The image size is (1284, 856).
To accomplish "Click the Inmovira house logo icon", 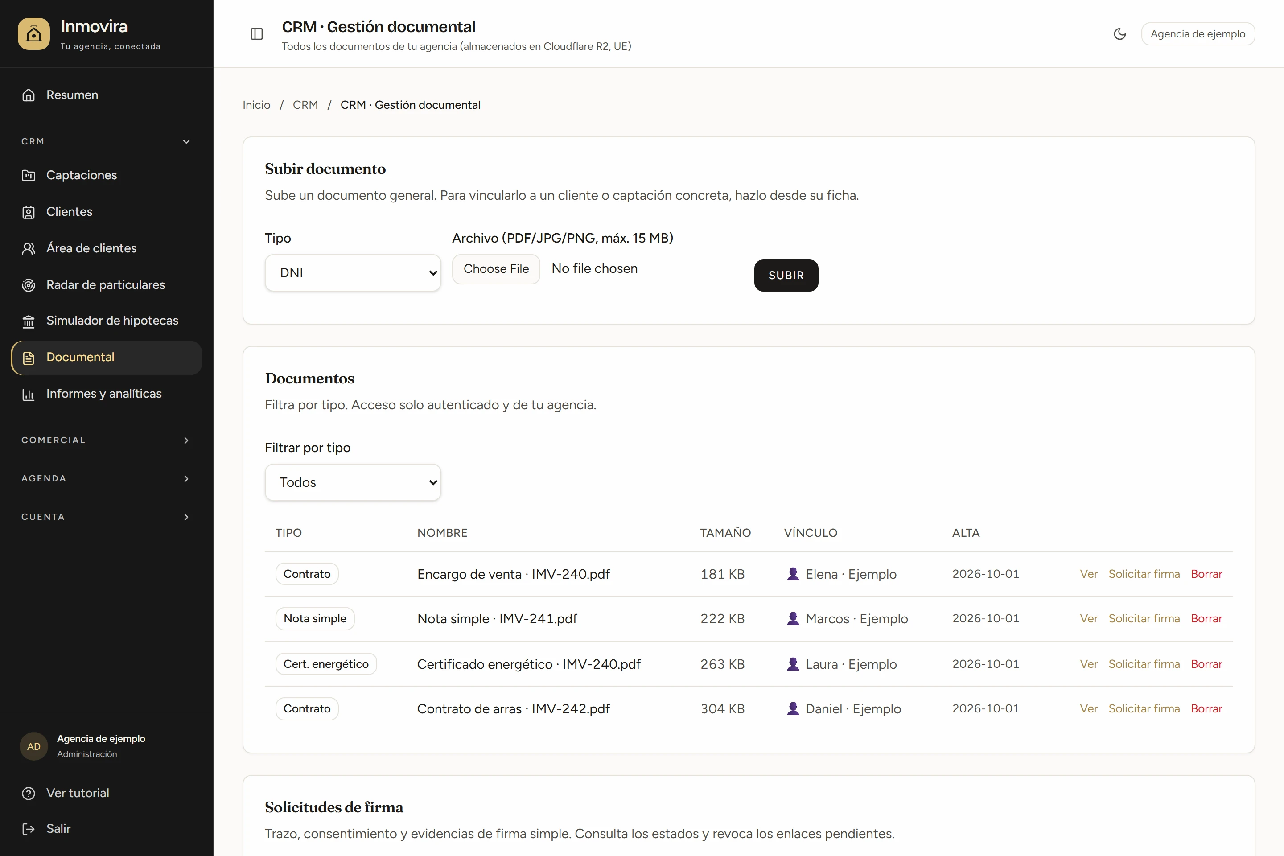I will [34, 34].
